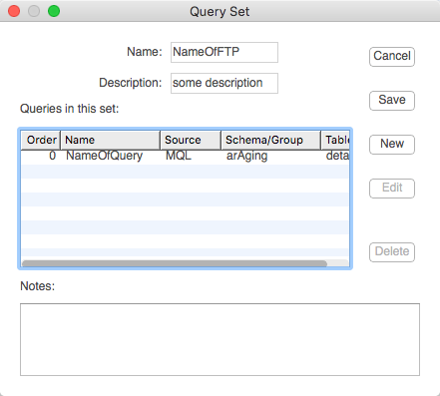Screen dimensions: 440x396
Task: Select the NameOfQuery cell
Action: [105, 156]
